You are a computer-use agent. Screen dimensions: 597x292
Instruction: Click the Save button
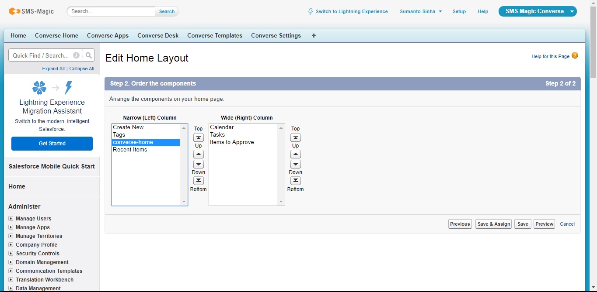(x=523, y=224)
